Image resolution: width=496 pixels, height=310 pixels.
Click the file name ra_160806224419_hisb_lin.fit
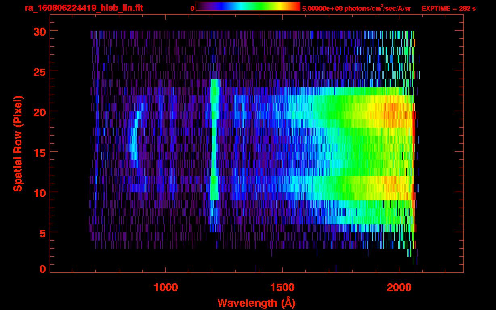pyautogui.click(x=84, y=8)
